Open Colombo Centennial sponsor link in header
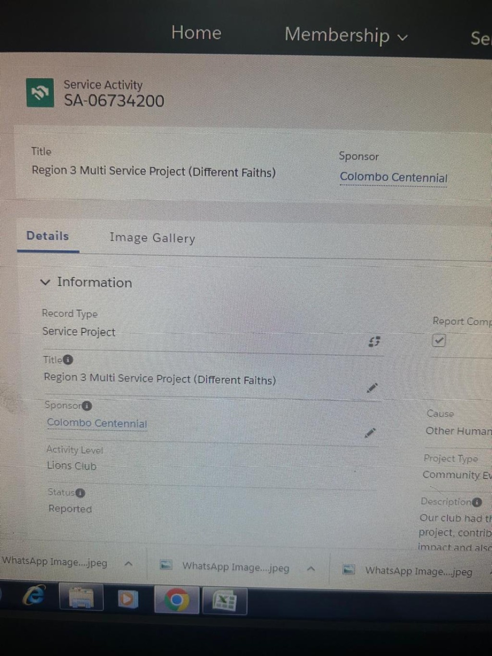 [394, 177]
